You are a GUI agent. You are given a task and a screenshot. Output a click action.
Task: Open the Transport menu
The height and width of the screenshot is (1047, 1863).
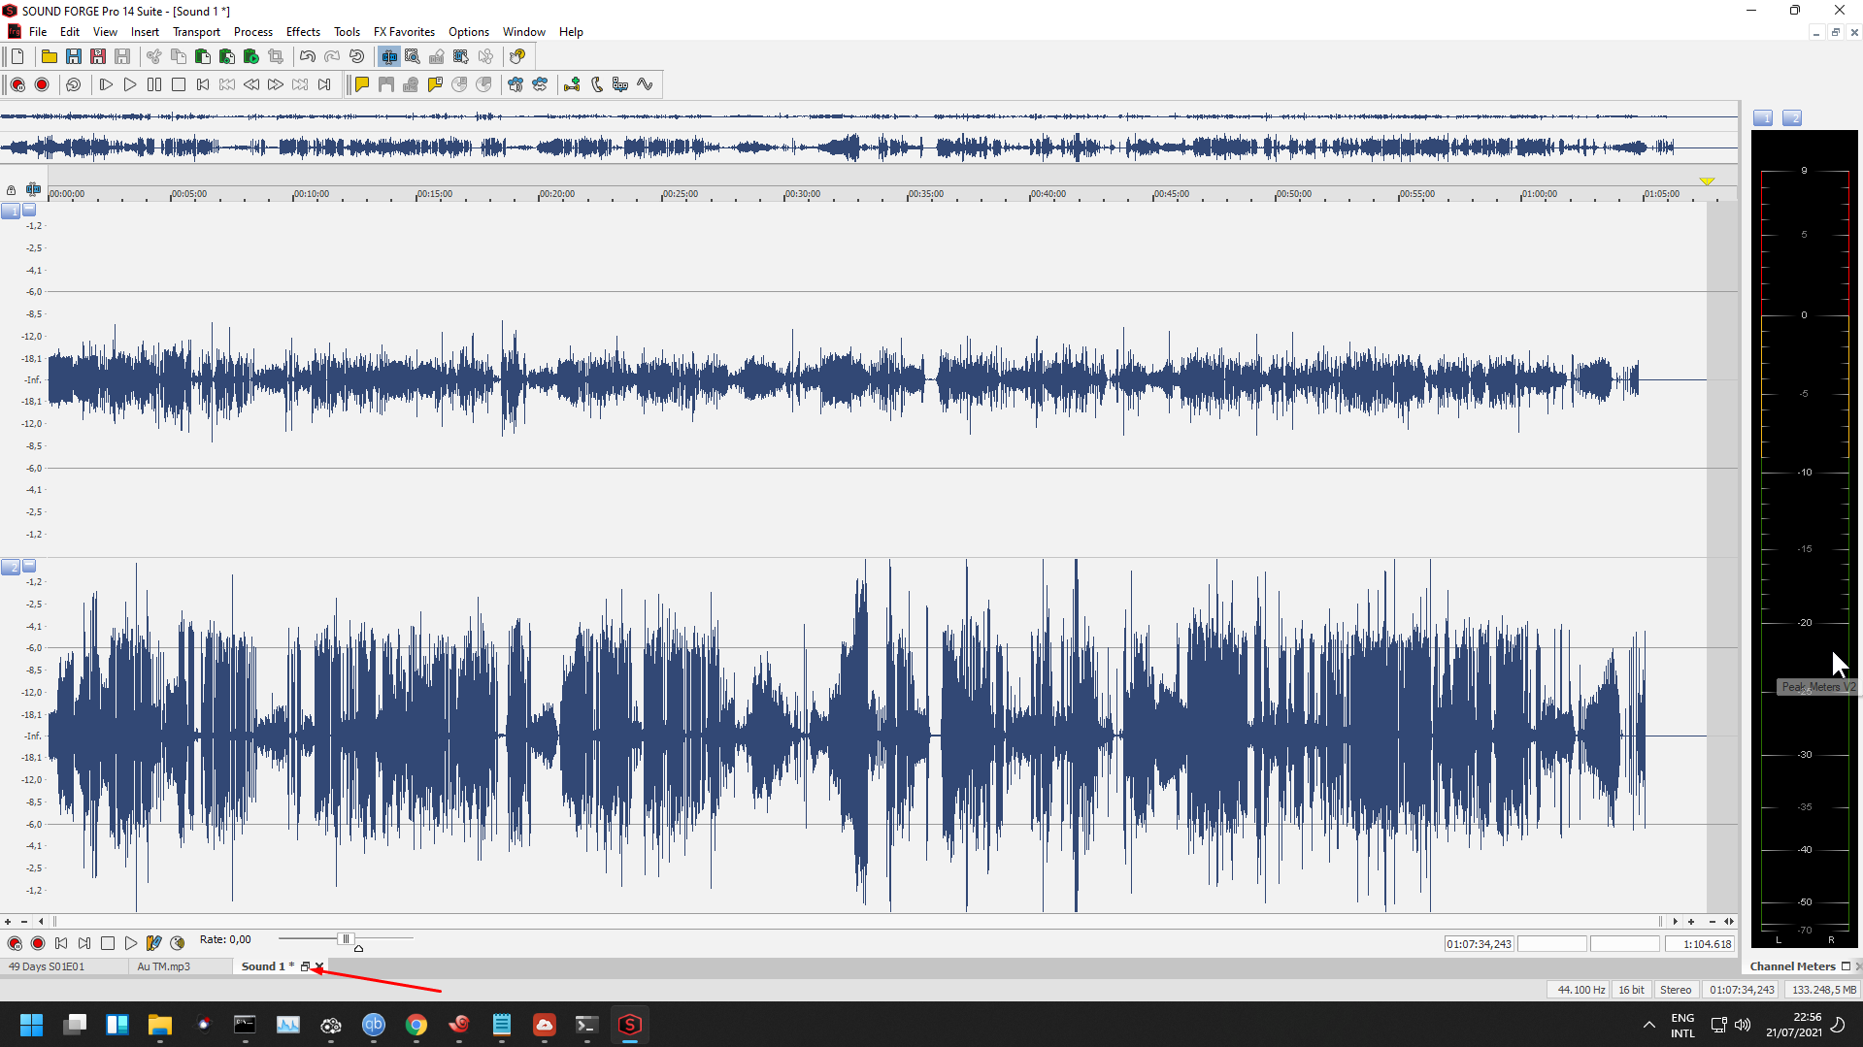196,32
